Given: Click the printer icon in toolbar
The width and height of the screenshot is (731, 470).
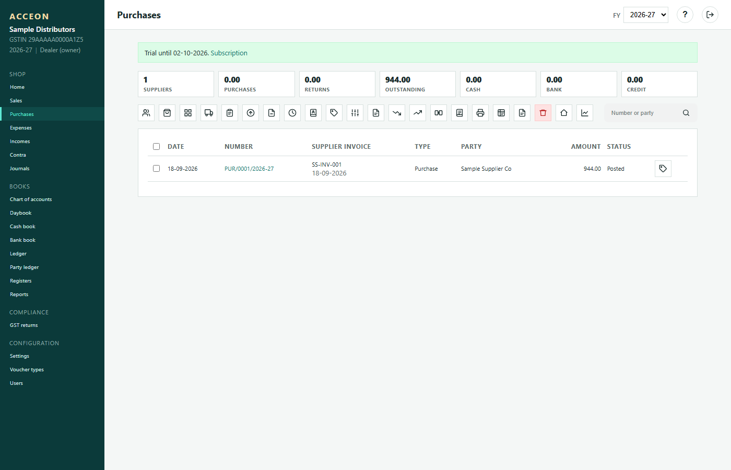Looking at the screenshot, I should [x=480, y=113].
